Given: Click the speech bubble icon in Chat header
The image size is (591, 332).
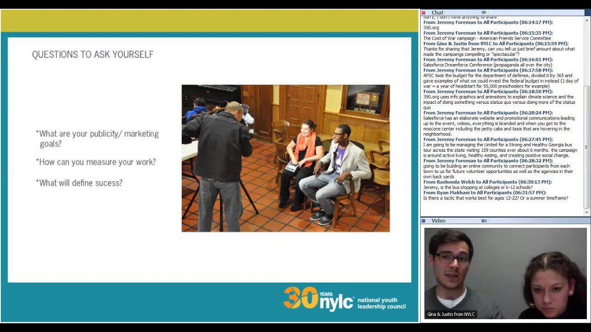Looking at the screenshot, I should pos(484,12).
